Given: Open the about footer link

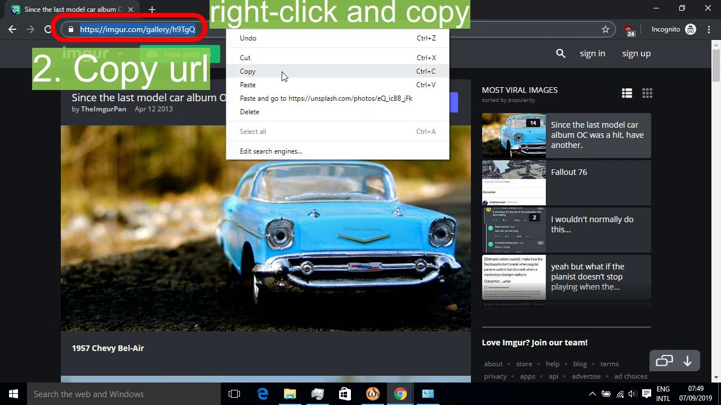Looking at the screenshot, I should [493, 364].
